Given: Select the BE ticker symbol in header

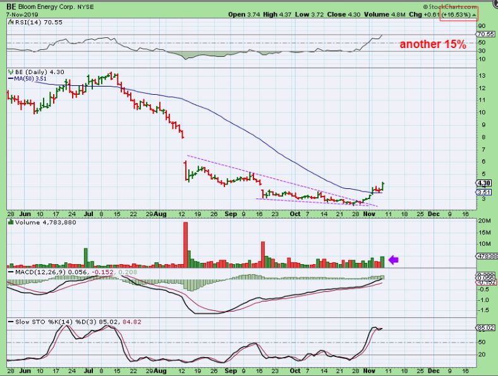Looking at the screenshot, I should 11,6.
